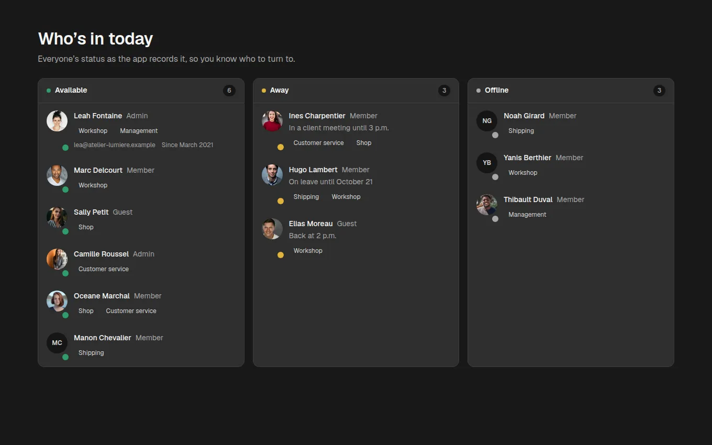Select Sally Petit's profile photo

pyautogui.click(x=57, y=217)
